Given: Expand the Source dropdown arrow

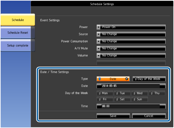Looking at the screenshot, I should 99,34.
